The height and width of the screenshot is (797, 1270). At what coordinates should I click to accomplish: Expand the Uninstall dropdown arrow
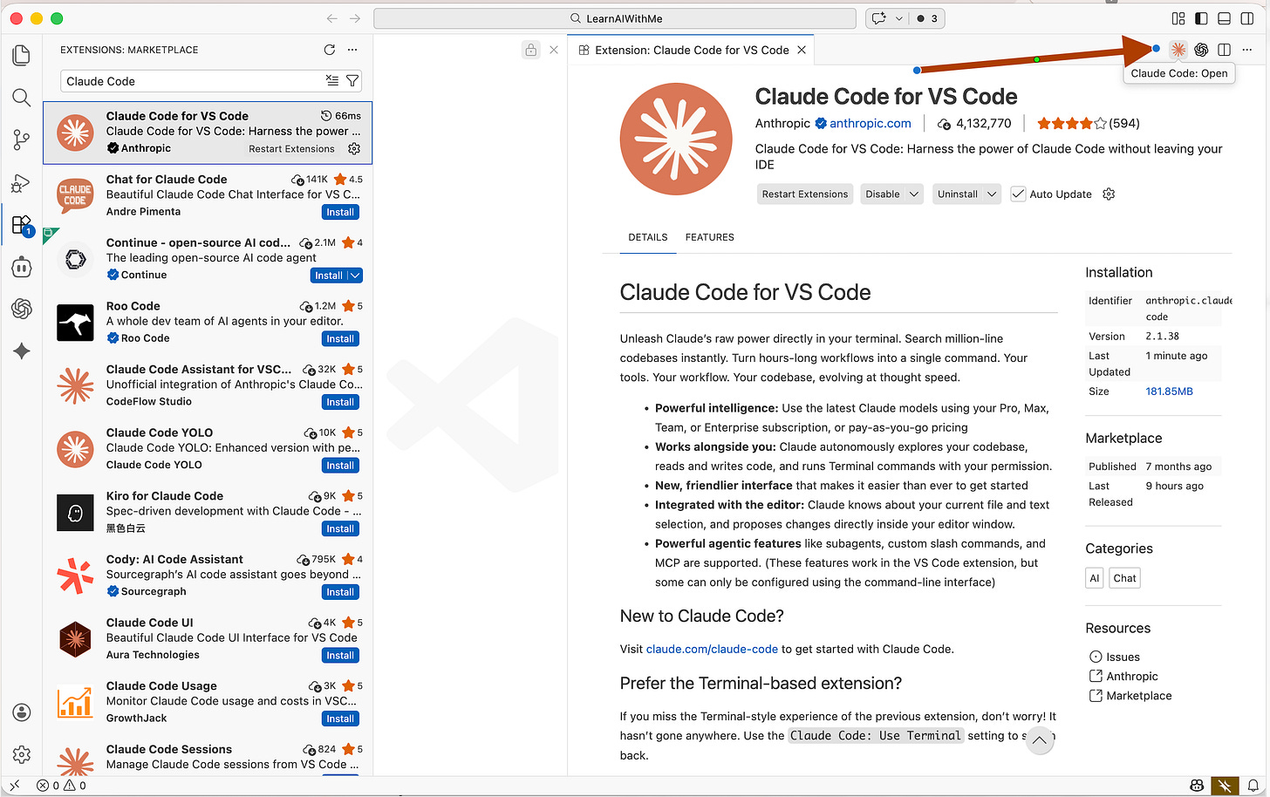pos(992,194)
